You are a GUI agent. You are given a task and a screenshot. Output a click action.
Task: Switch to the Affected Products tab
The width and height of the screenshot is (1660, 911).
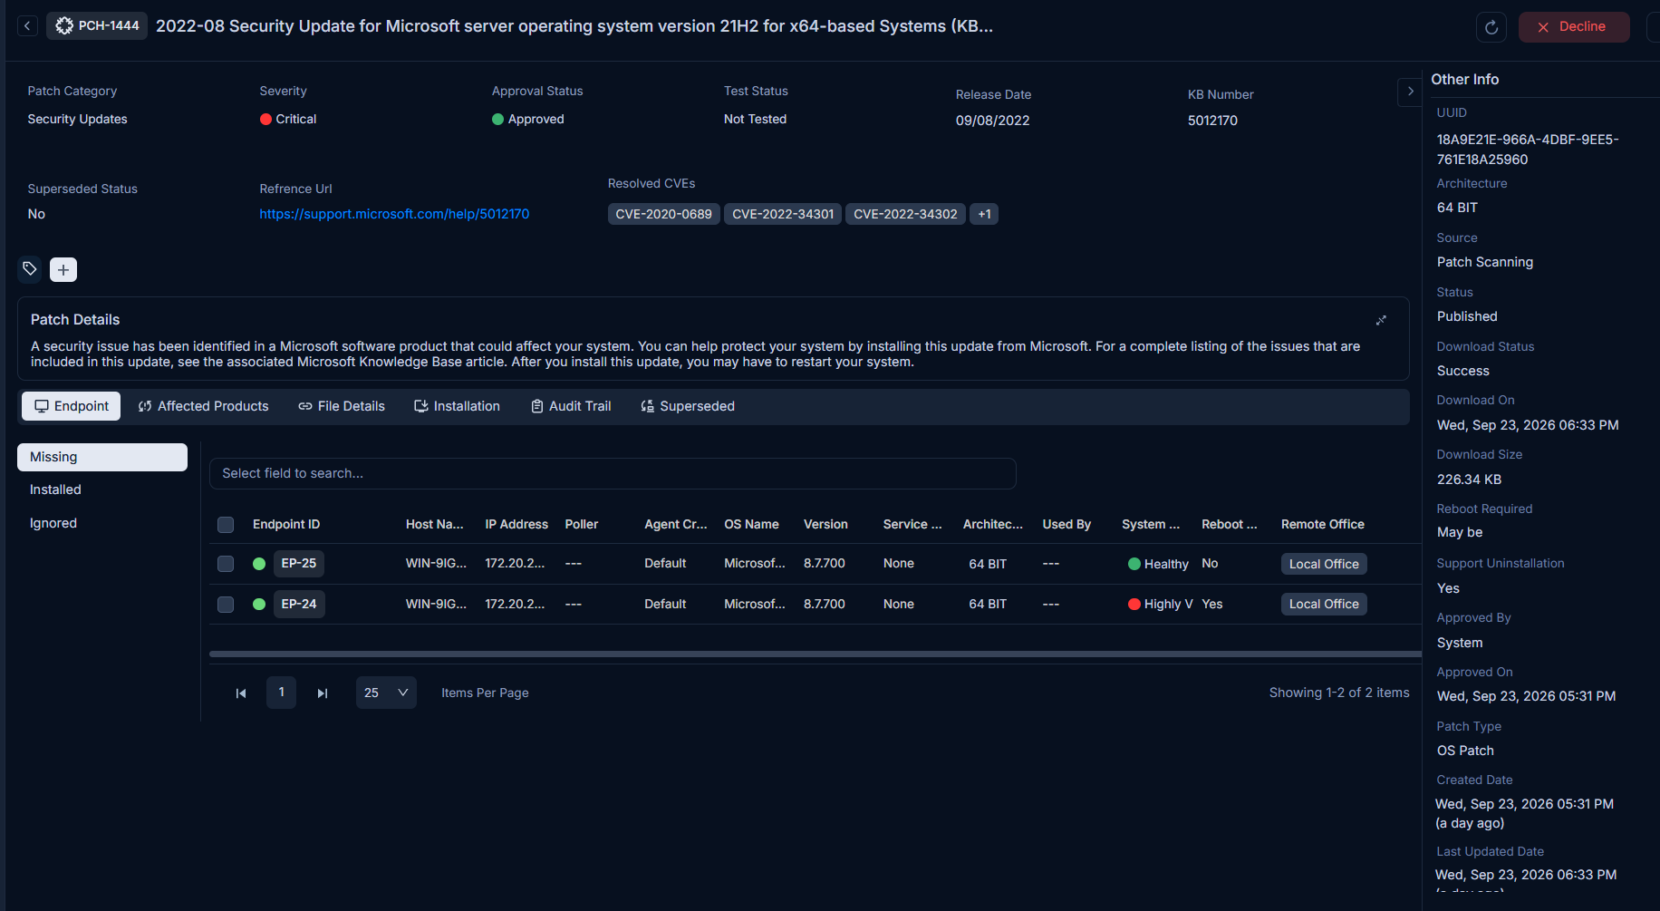pos(203,406)
